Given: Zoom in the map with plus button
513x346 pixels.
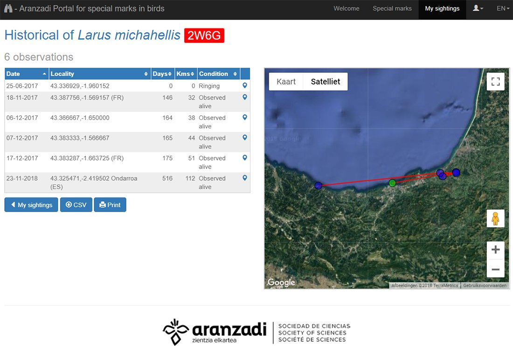Looking at the screenshot, I should point(495,250).
